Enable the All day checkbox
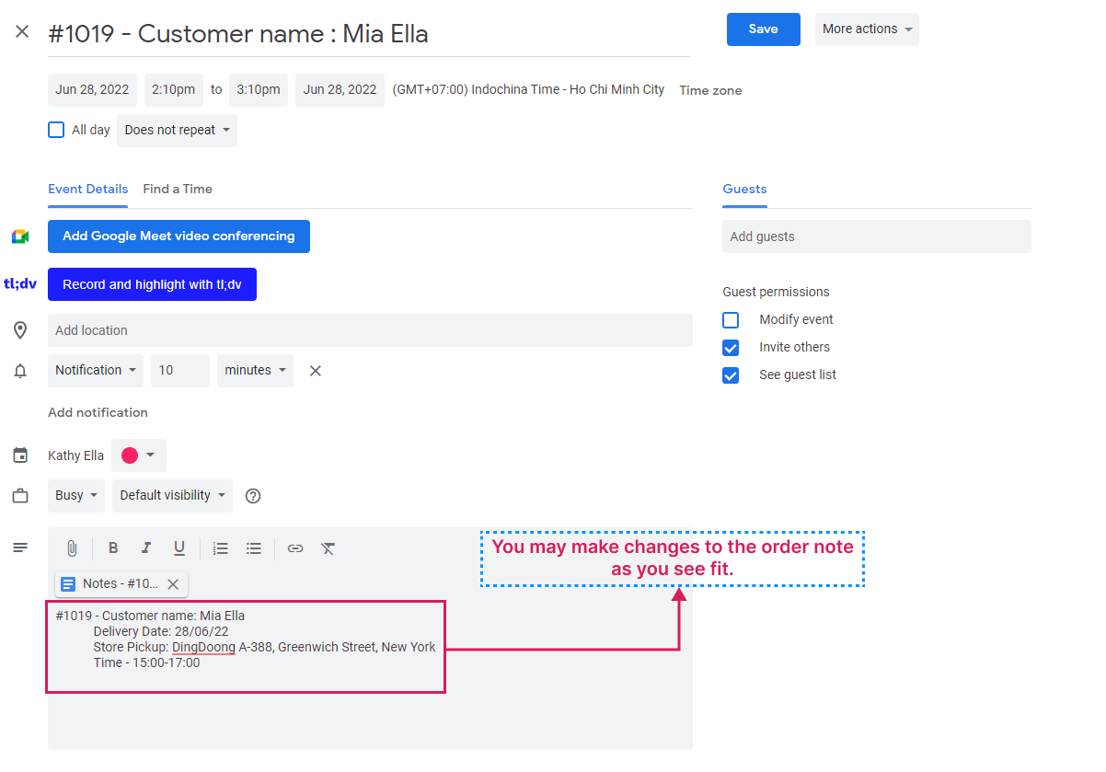This screenshot has width=1106, height=772. 56,130
